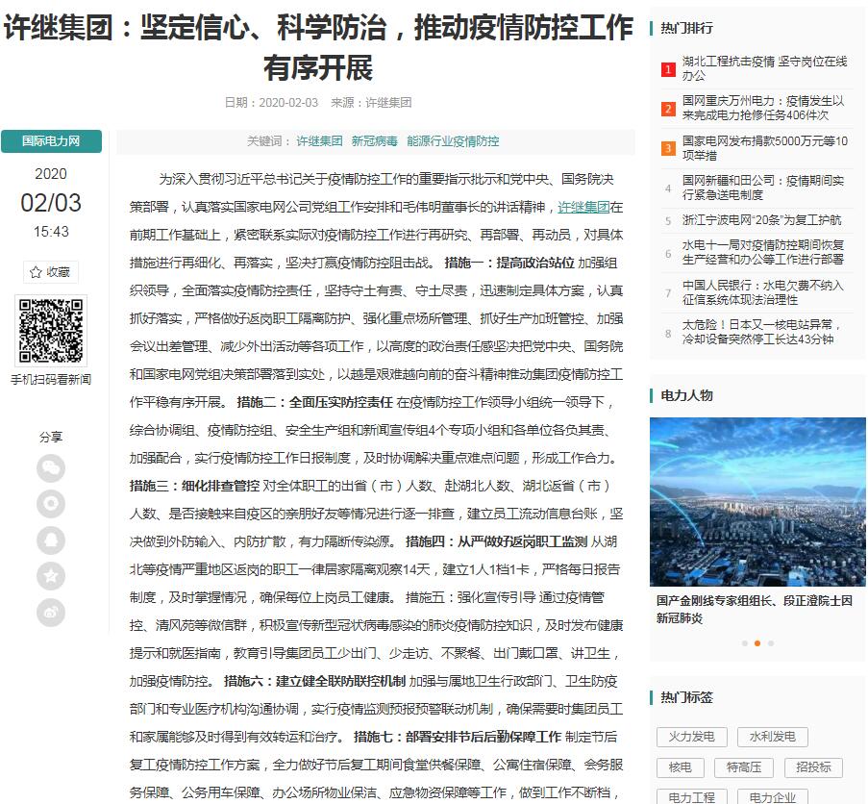Click the bold heading 措施二：全面压实防控责任
Screen dimensions: 868x804
click(314, 402)
